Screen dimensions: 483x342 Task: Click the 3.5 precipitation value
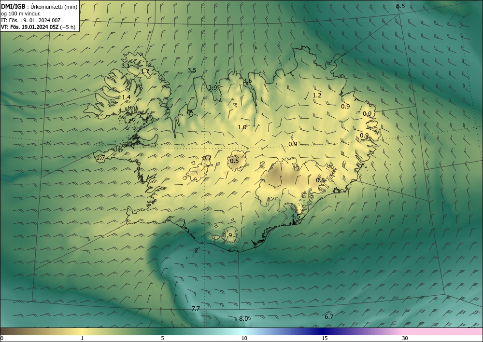(x=192, y=70)
